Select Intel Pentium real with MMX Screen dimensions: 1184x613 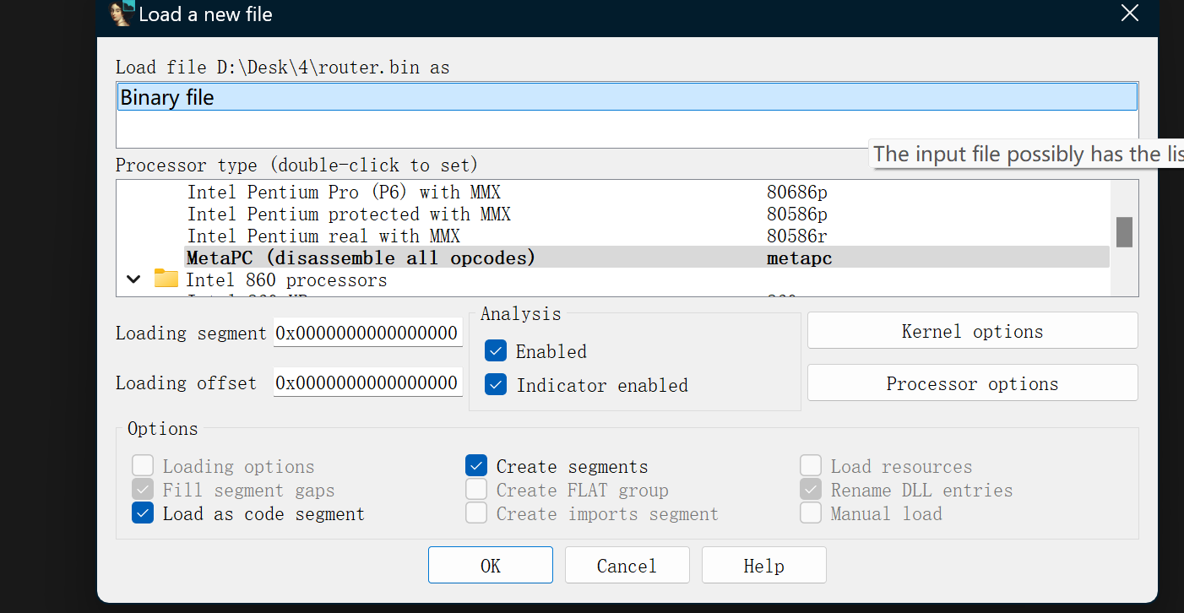point(323,236)
